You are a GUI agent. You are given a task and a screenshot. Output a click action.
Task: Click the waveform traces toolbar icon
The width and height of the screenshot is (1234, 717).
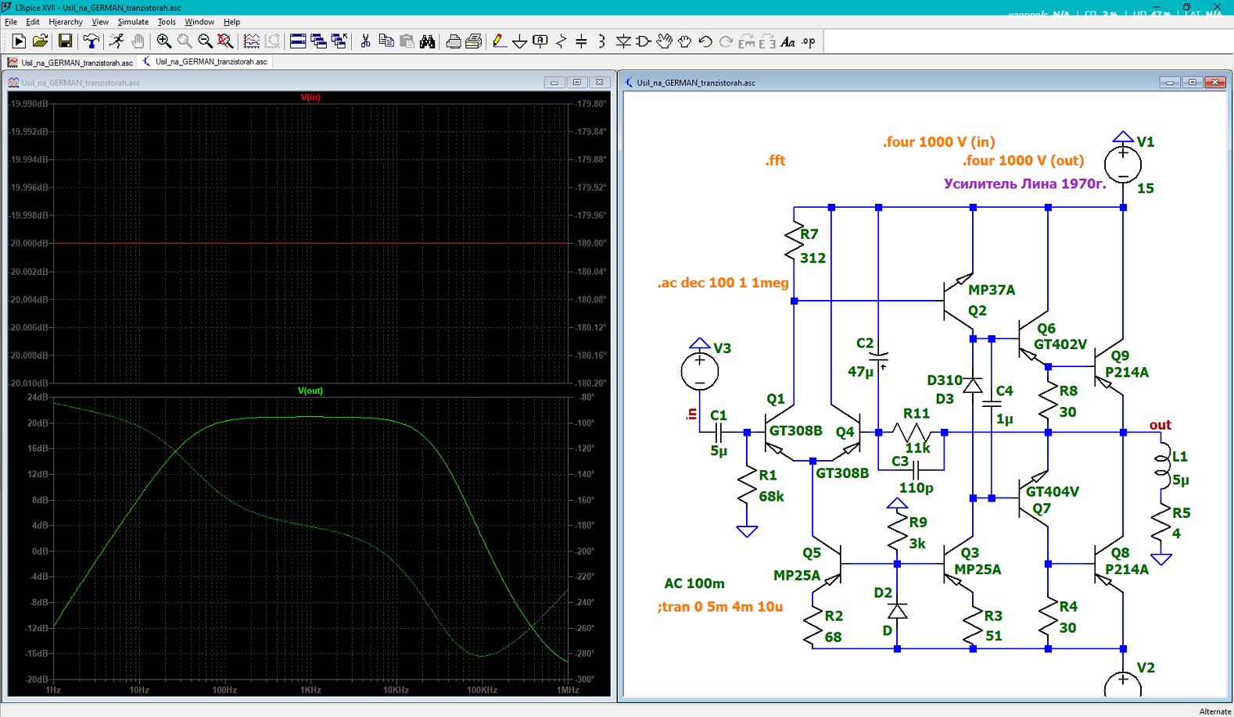(252, 41)
